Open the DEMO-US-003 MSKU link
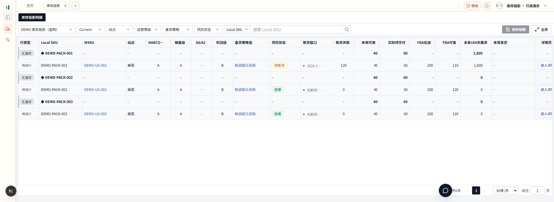554x202 pixels. [x=96, y=114]
